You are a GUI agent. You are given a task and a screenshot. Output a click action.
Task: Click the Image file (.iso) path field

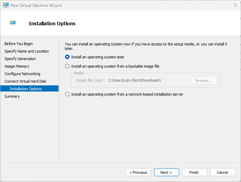click(x=148, y=80)
